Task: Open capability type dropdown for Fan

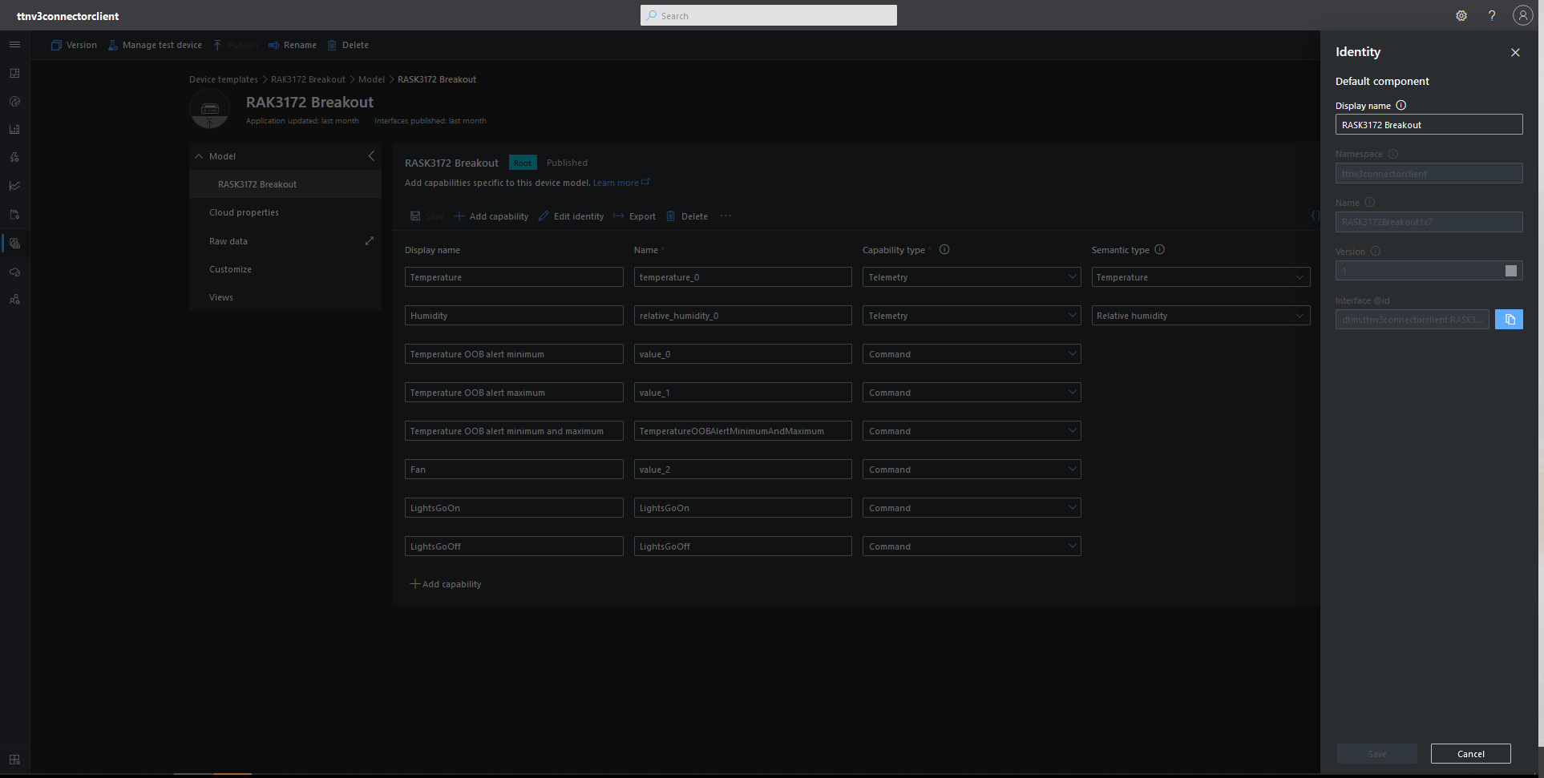Action: click(x=971, y=470)
